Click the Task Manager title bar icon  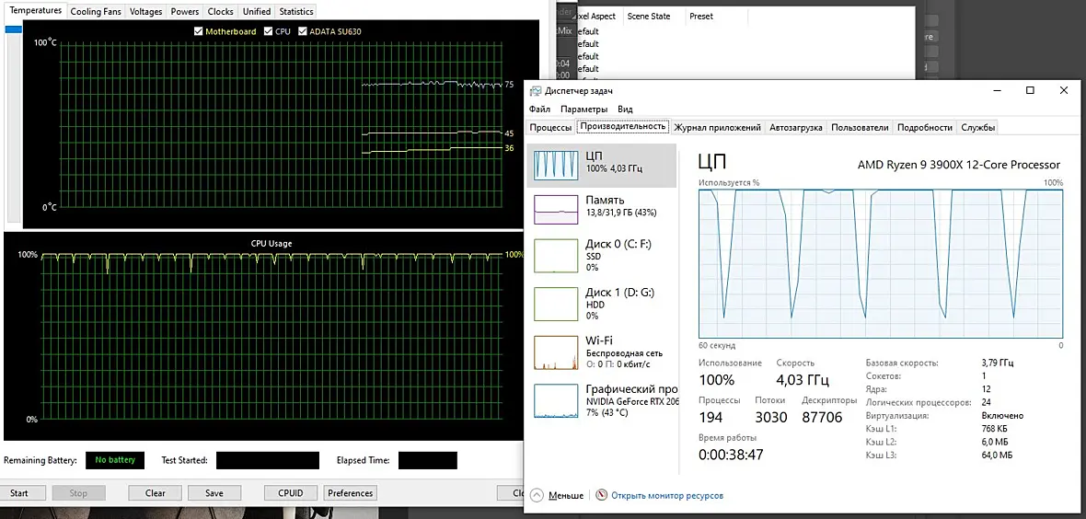pyautogui.click(x=536, y=91)
